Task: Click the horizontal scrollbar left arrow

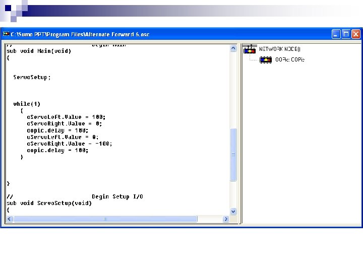Action: coord(9,219)
